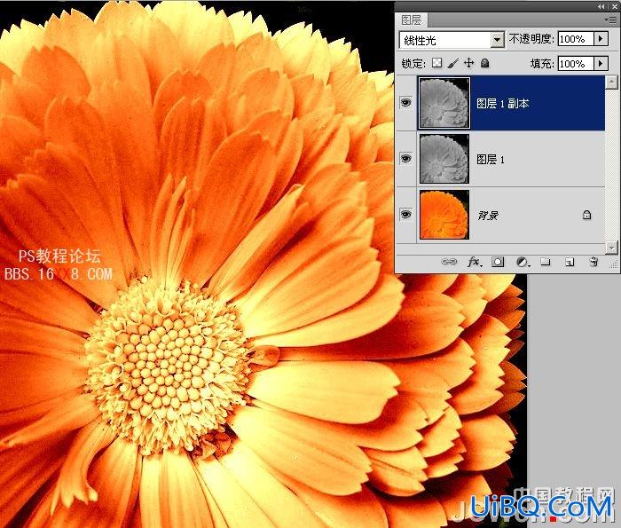The height and width of the screenshot is (528, 621).
Task: Hide the 背景 layer
Action: tap(405, 214)
